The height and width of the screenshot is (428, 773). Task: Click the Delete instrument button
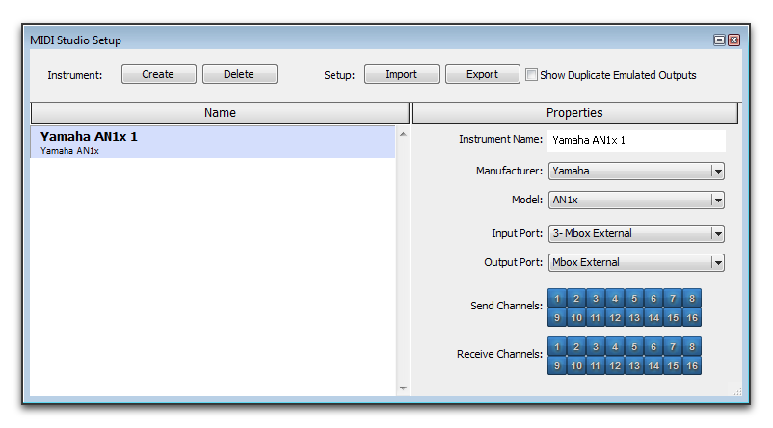tap(240, 74)
